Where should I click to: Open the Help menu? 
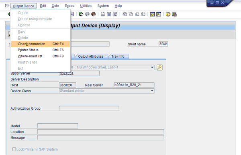[x=118, y=6]
